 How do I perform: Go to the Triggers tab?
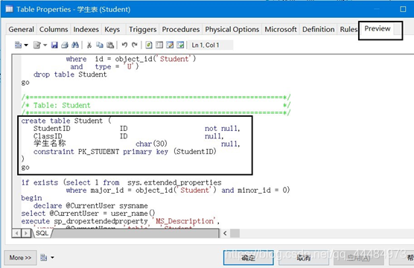142,29
